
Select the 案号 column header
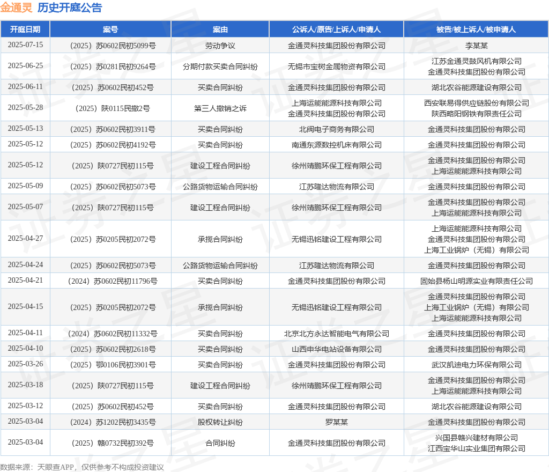click(x=110, y=29)
